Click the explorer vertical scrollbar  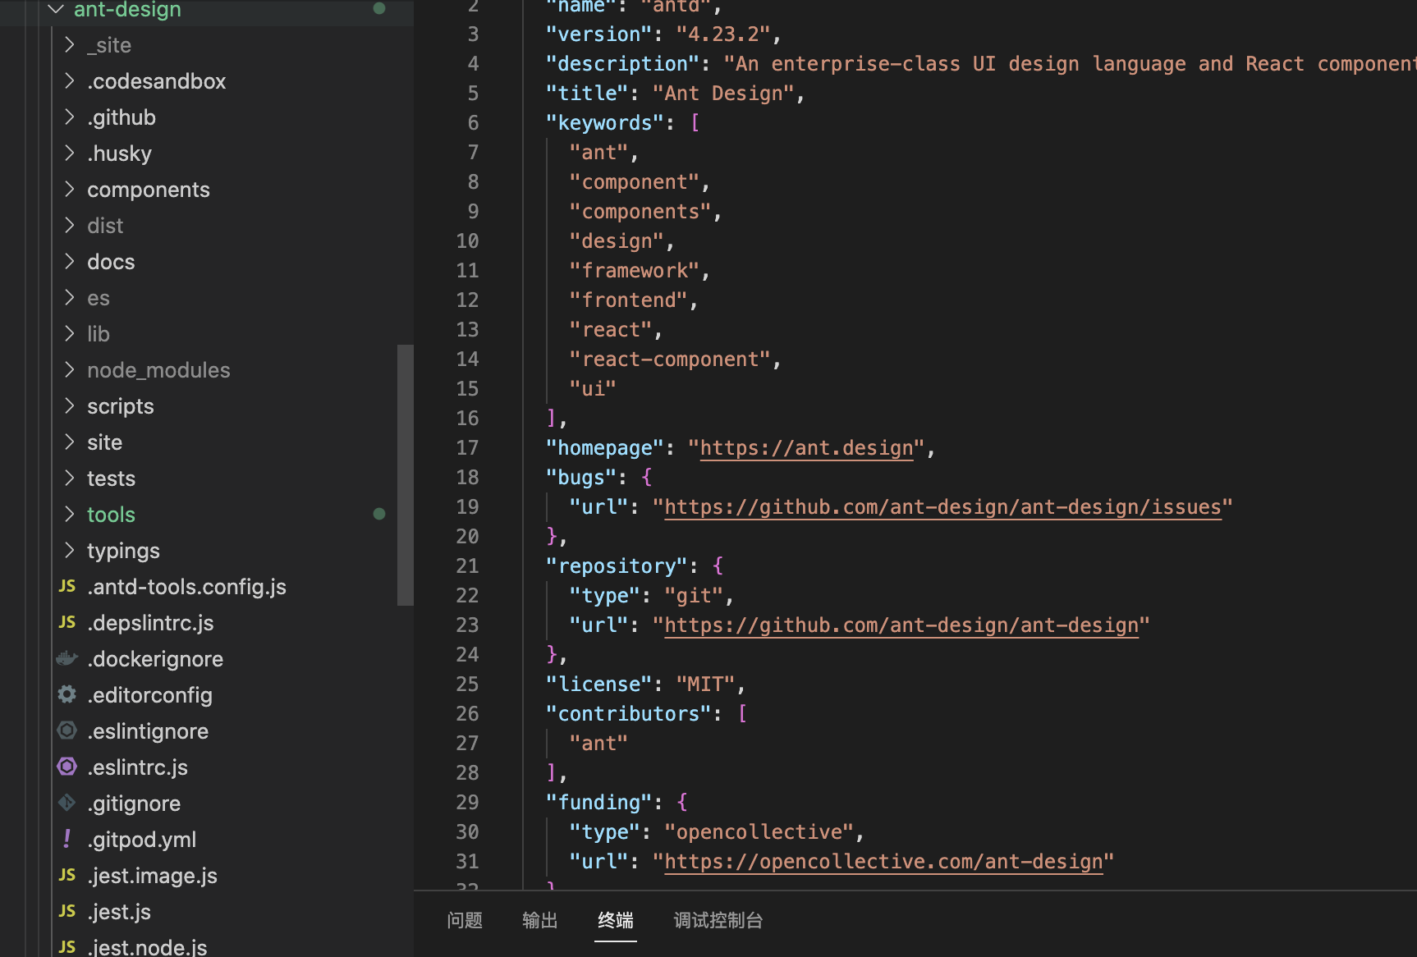(405, 474)
